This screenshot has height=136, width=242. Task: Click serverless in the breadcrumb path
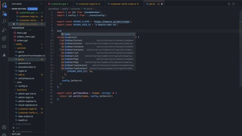coord(54,9)
